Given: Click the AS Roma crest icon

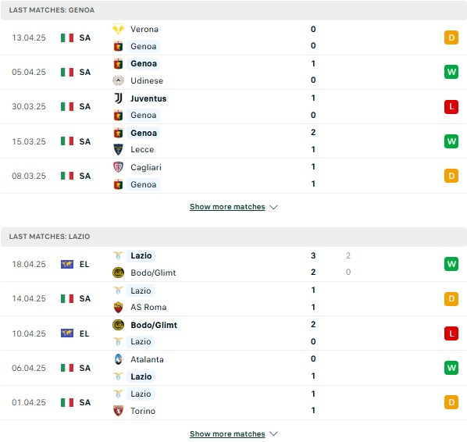Looking at the screenshot, I should tap(118, 307).
